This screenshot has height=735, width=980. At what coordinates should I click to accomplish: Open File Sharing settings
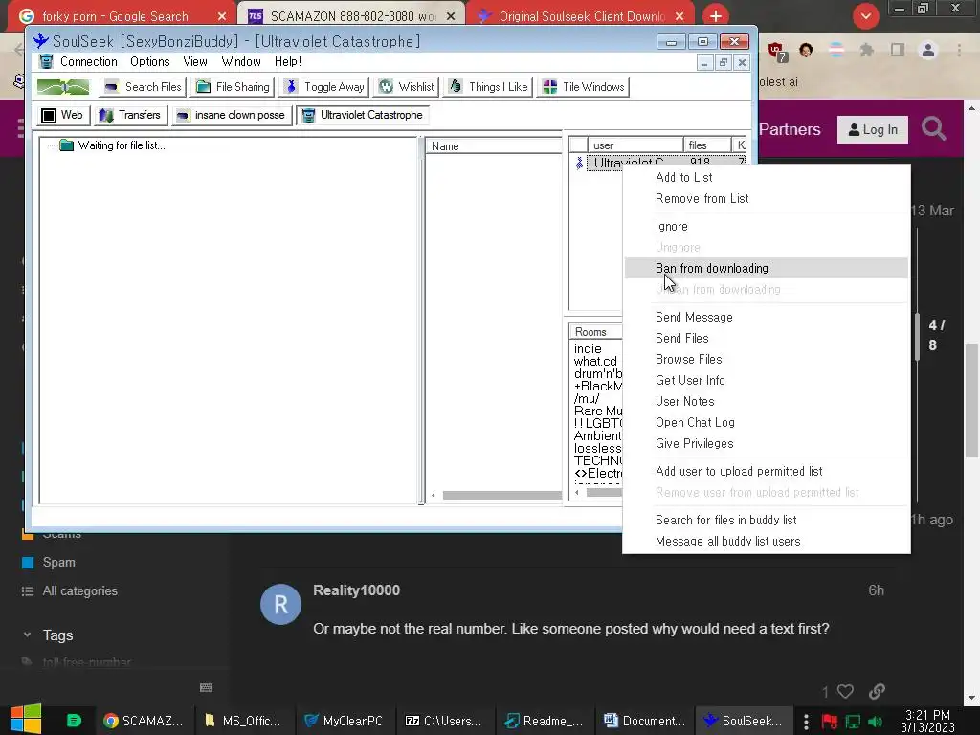[x=234, y=87]
